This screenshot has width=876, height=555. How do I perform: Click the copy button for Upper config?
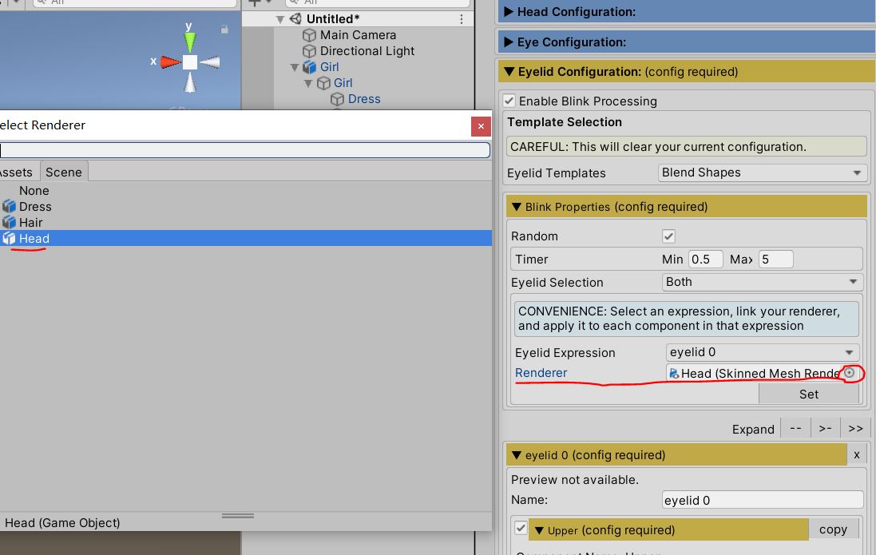833,529
